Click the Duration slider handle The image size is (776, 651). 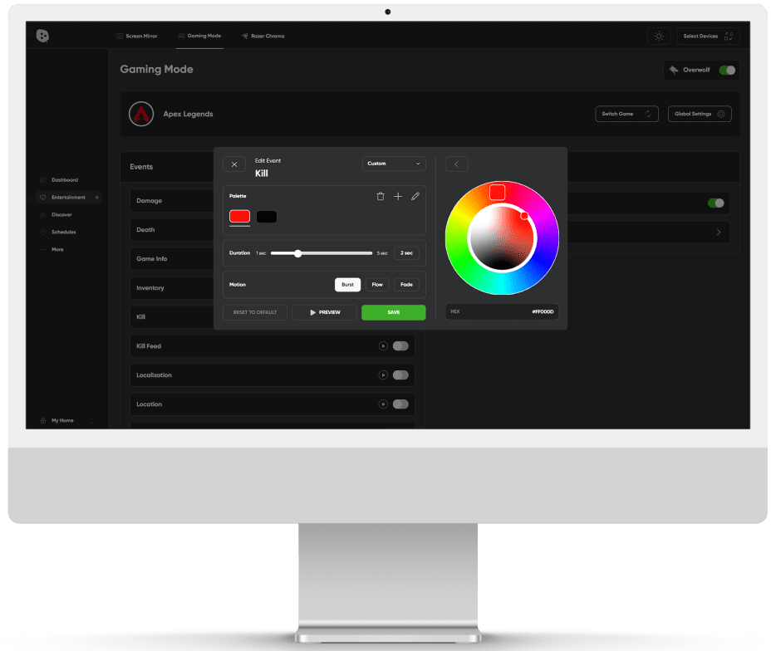click(x=297, y=253)
